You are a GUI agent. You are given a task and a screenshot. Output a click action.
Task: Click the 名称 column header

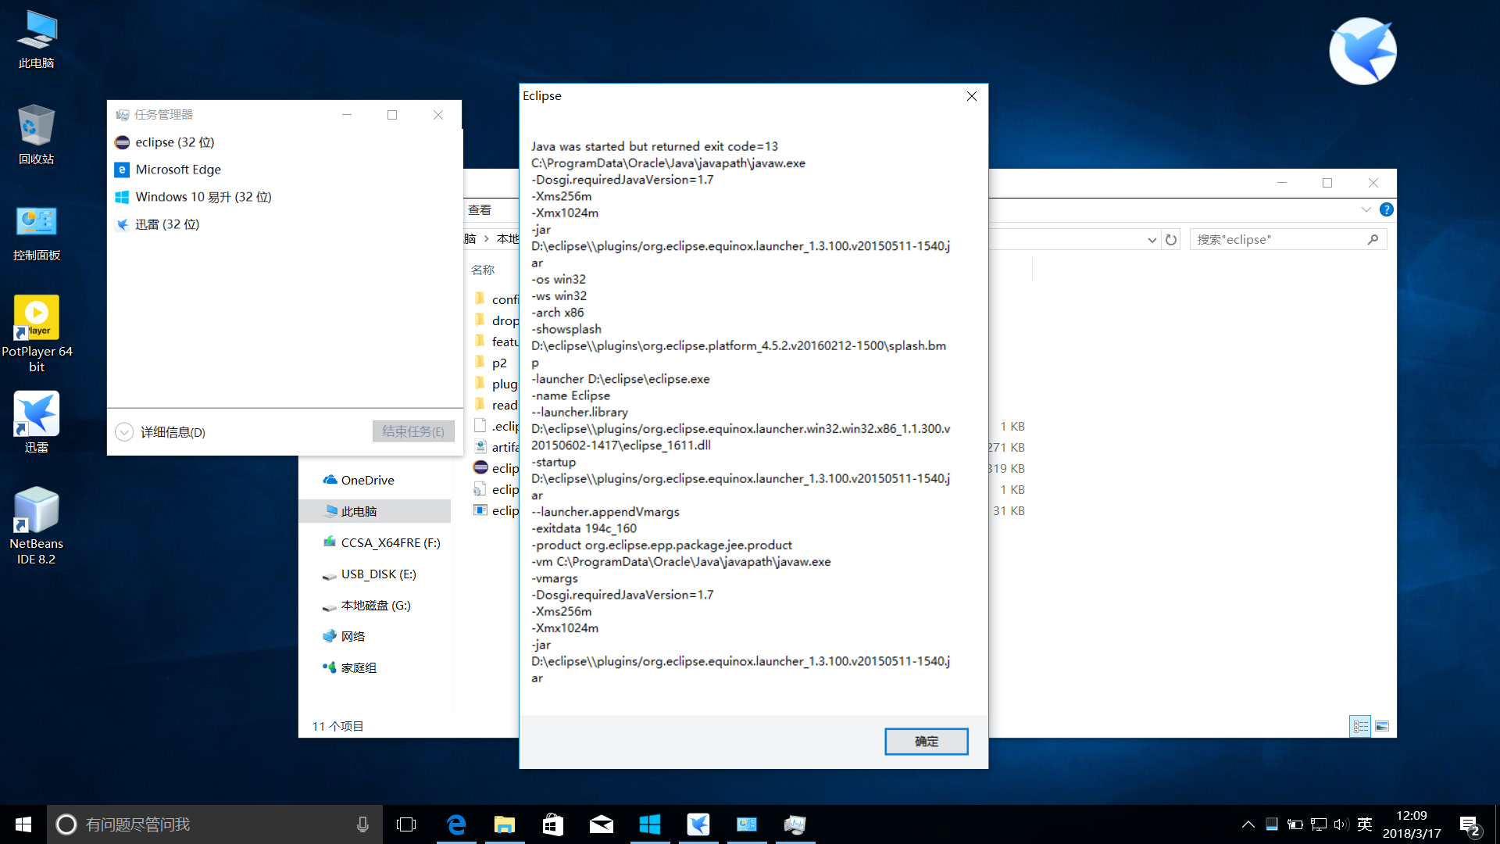click(x=483, y=270)
